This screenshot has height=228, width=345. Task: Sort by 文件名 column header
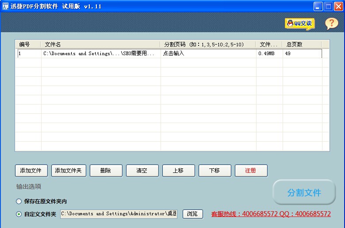(101, 45)
